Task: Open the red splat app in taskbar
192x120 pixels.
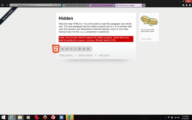Action: (36, 117)
